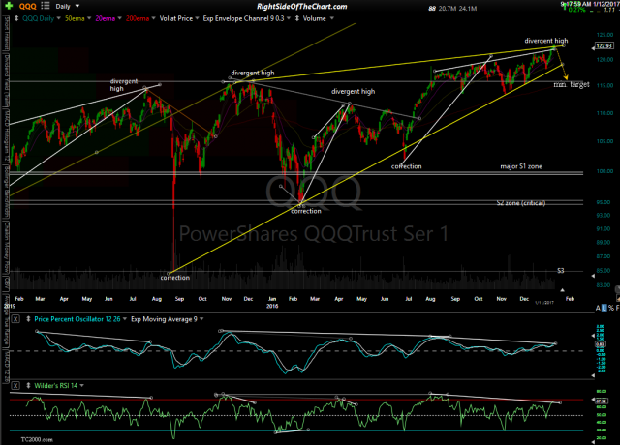Select the Bollinger Bandwidth sidebar tab
Image resolution: width=620 pixels, height=445 pixels.
point(7,193)
